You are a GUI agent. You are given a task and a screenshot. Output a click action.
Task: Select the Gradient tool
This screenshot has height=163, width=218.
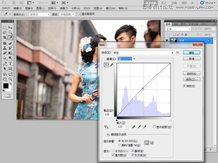tap(10, 53)
